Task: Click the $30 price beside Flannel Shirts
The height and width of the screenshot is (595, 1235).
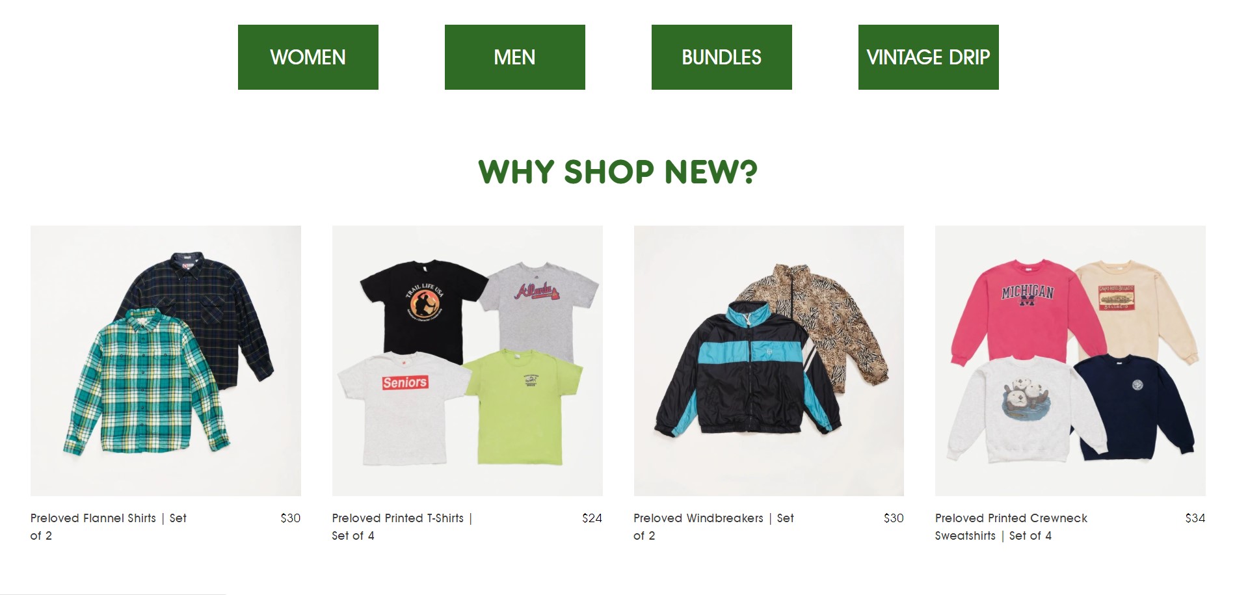Action: [x=290, y=518]
